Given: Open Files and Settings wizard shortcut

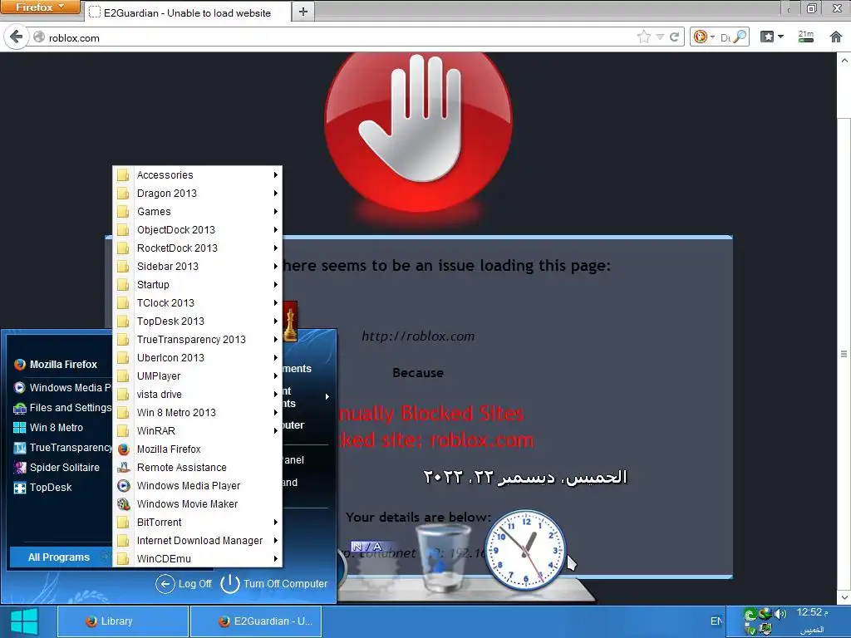Looking at the screenshot, I should point(61,407).
